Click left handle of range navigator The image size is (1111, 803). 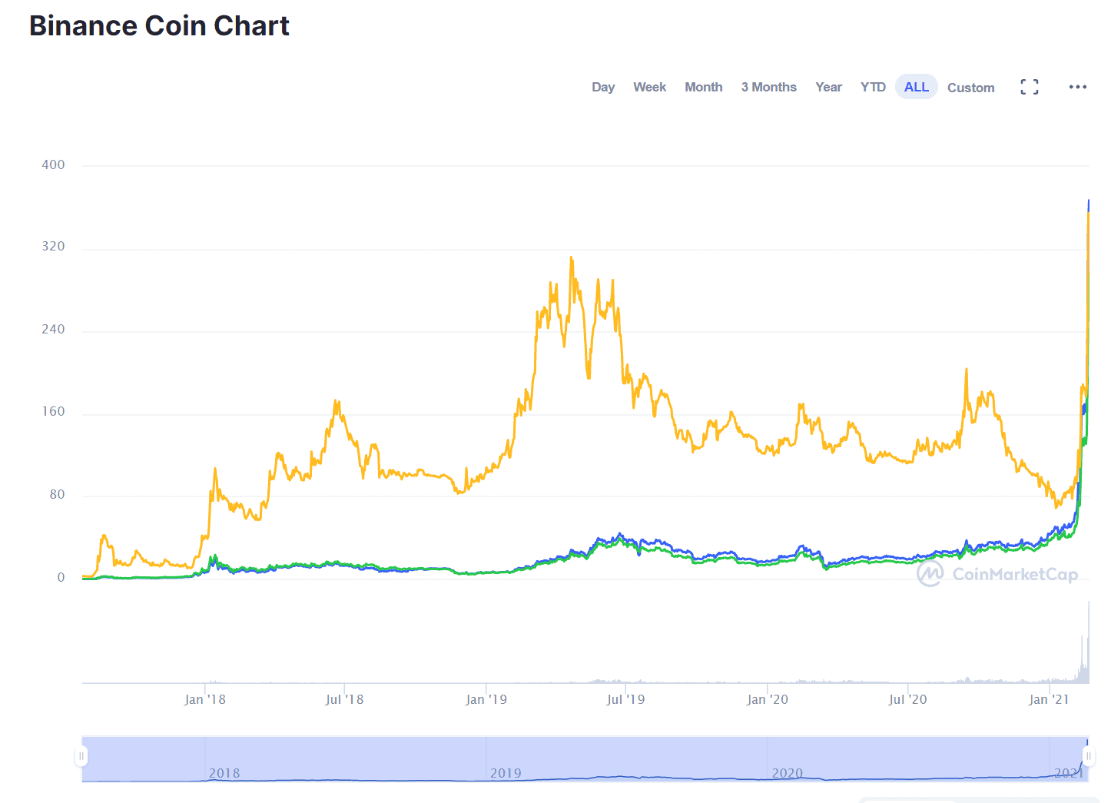click(x=81, y=756)
